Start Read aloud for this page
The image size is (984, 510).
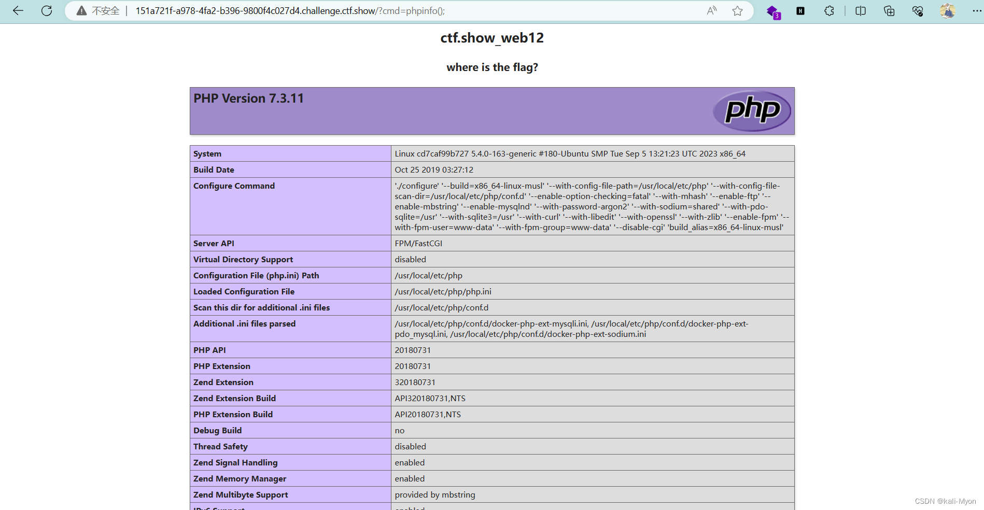(711, 10)
